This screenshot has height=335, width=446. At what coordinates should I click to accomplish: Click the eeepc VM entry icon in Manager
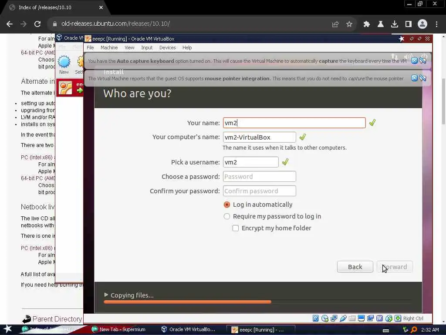(65, 88)
